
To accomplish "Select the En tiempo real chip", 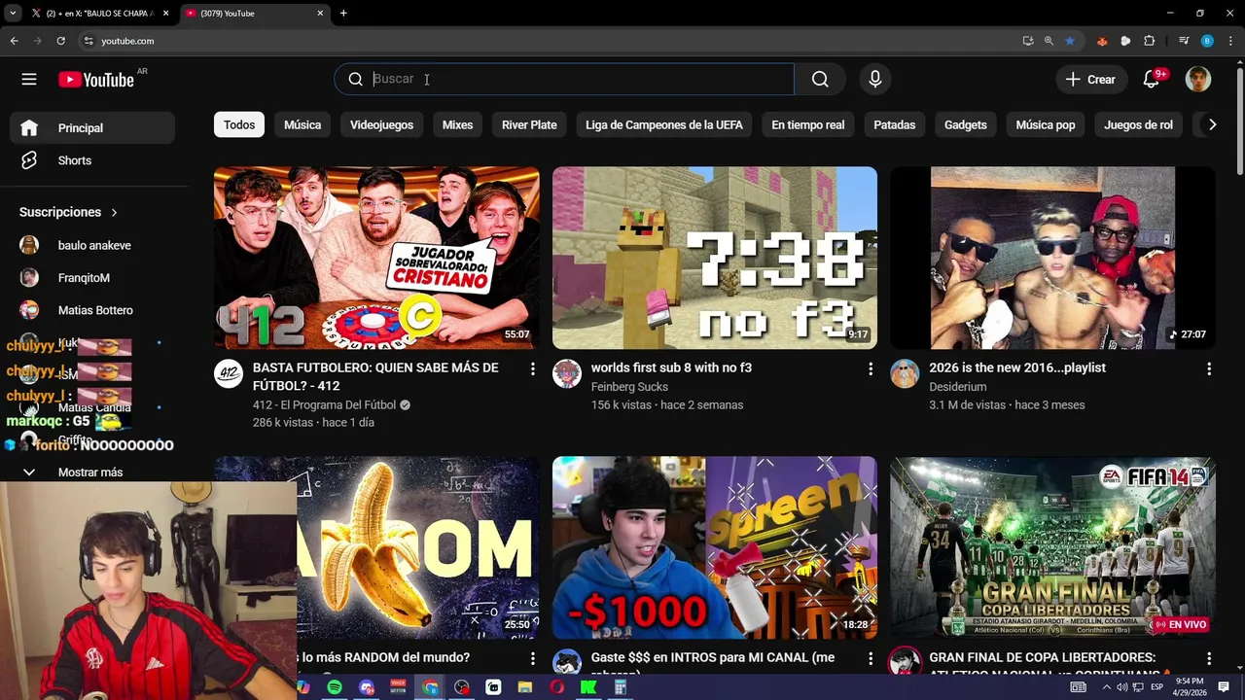I will (x=808, y=124).
